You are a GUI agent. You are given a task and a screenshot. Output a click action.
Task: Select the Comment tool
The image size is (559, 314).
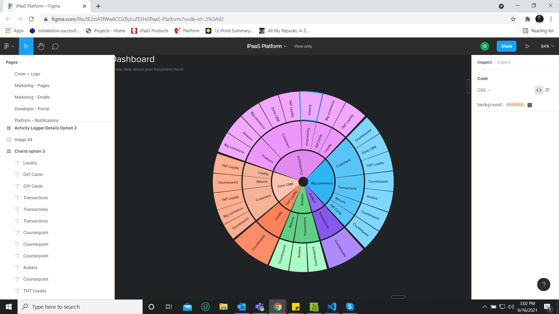point(55,47)
